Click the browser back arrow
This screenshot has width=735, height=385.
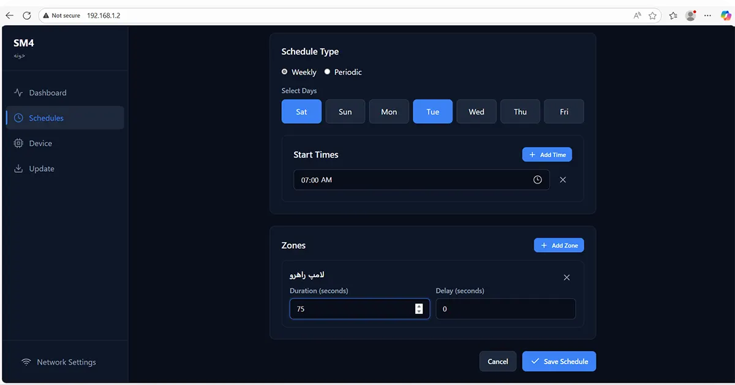[10, 15]
